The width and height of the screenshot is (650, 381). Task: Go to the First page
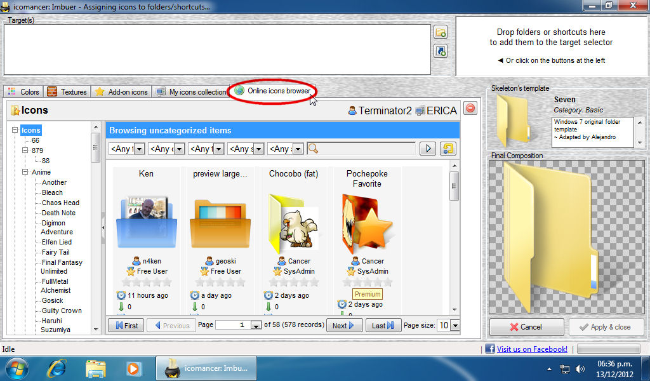(126, 326)
